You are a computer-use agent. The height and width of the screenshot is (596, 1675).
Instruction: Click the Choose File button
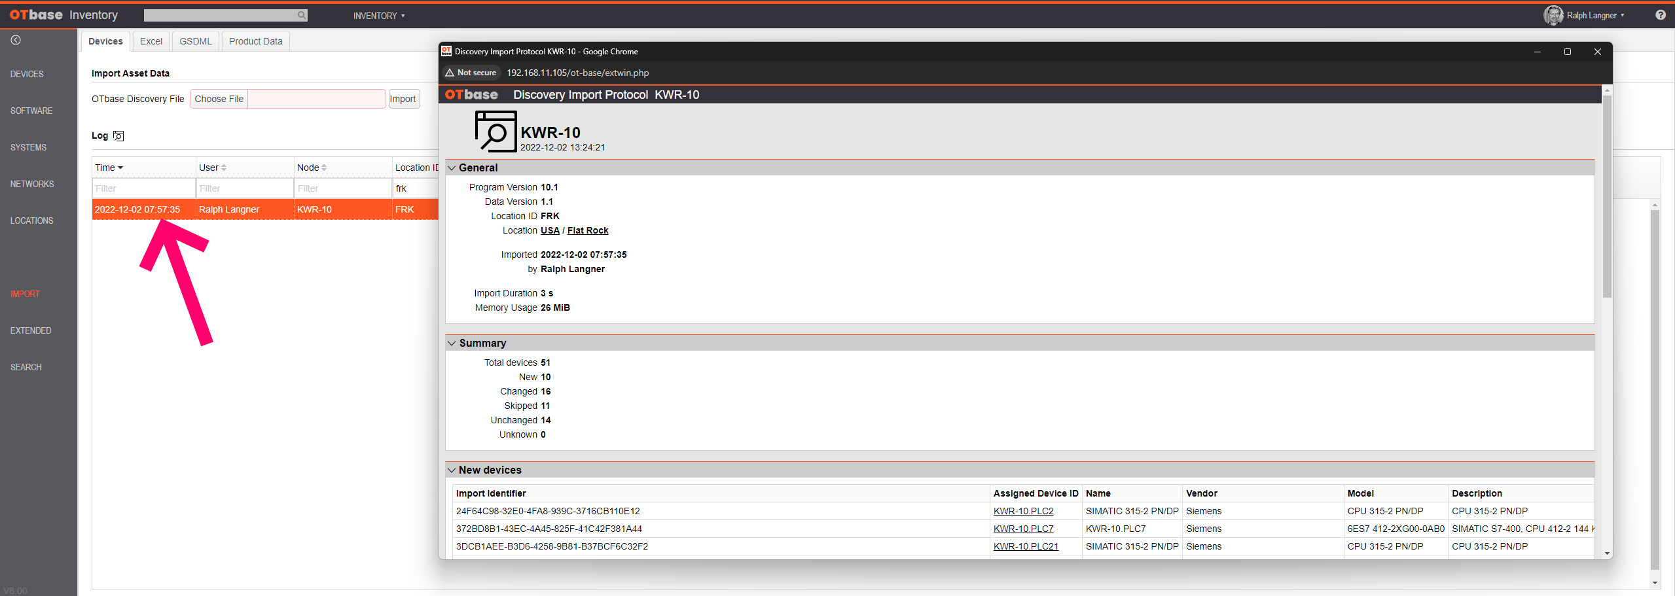click(x=219, y=99)
